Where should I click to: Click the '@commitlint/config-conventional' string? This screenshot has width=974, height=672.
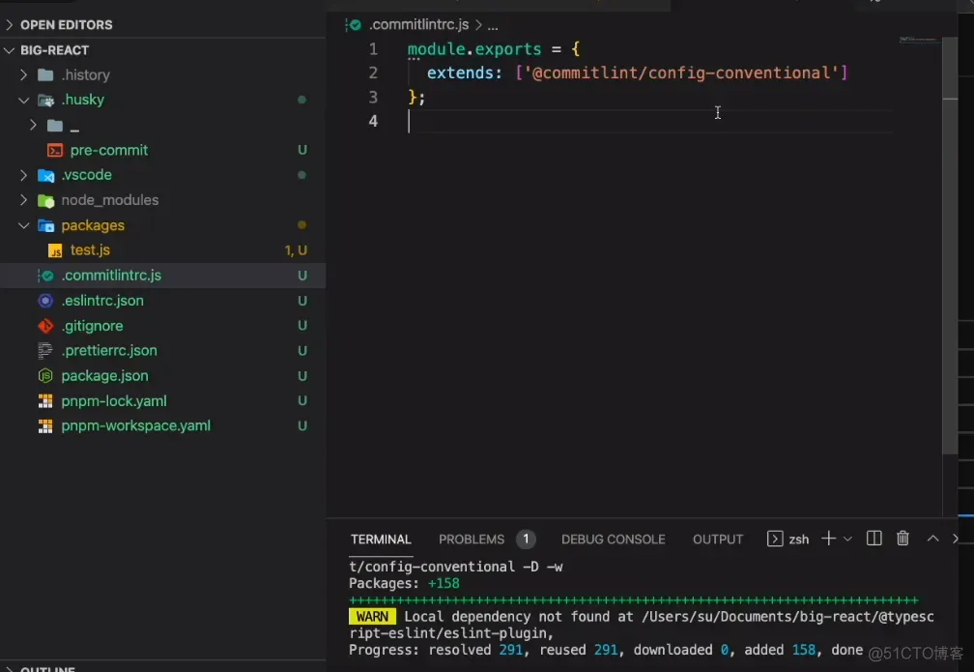click(x=681, y=73)
